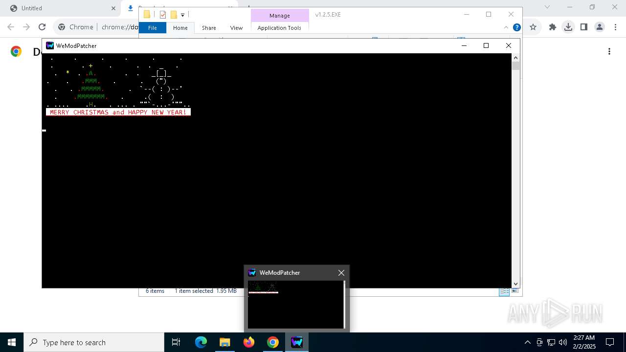Select the Application Tools tab
The width and height of the screenshot is (626, 352).
tap(279, 28)
